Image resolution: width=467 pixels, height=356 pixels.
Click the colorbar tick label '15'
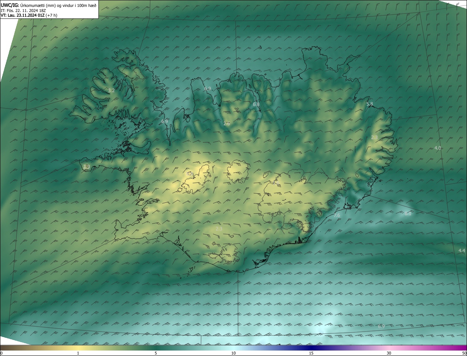(x=311, y=353)
